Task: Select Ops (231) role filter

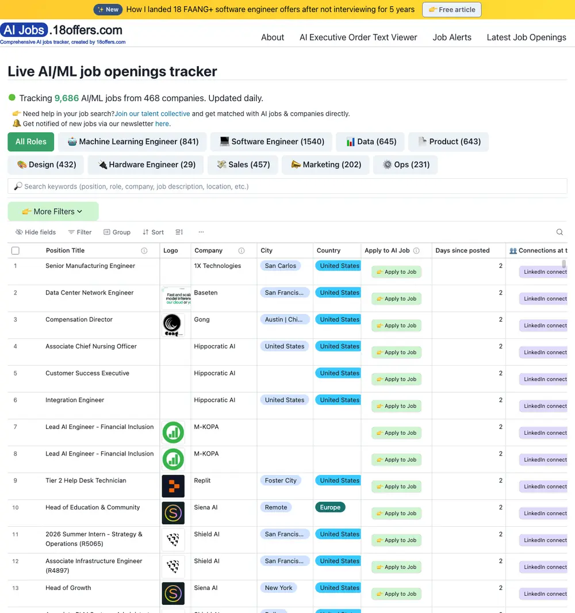Action: tap(405, 164)
